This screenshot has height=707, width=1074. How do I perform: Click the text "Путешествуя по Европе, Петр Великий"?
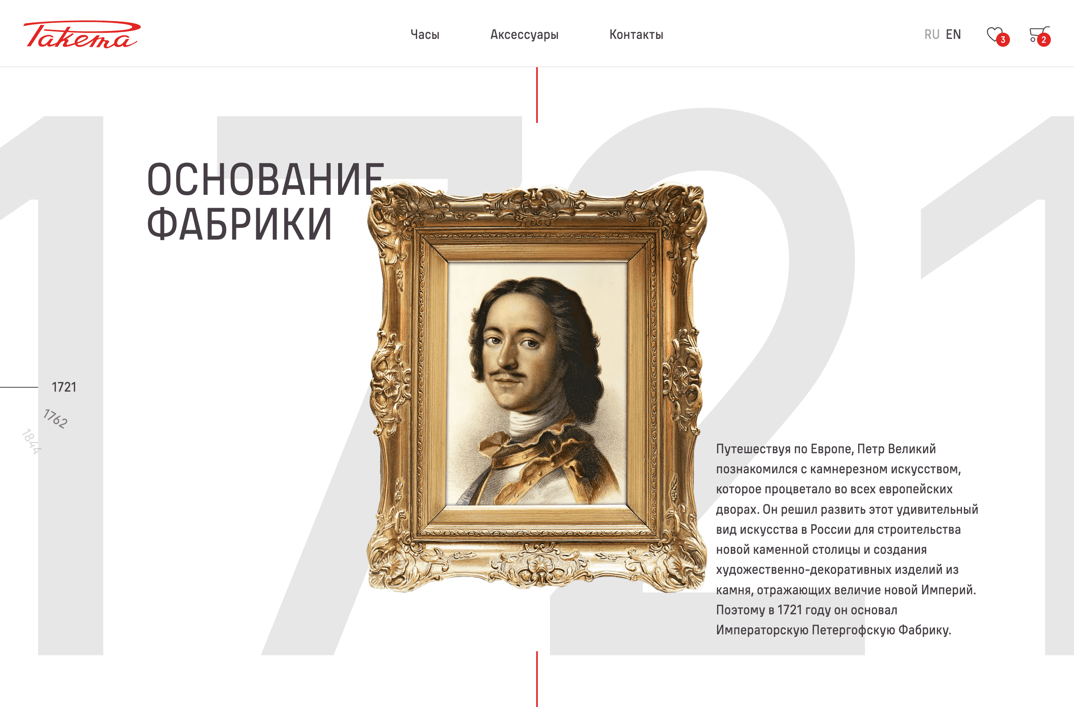click(x=826, y=449)
